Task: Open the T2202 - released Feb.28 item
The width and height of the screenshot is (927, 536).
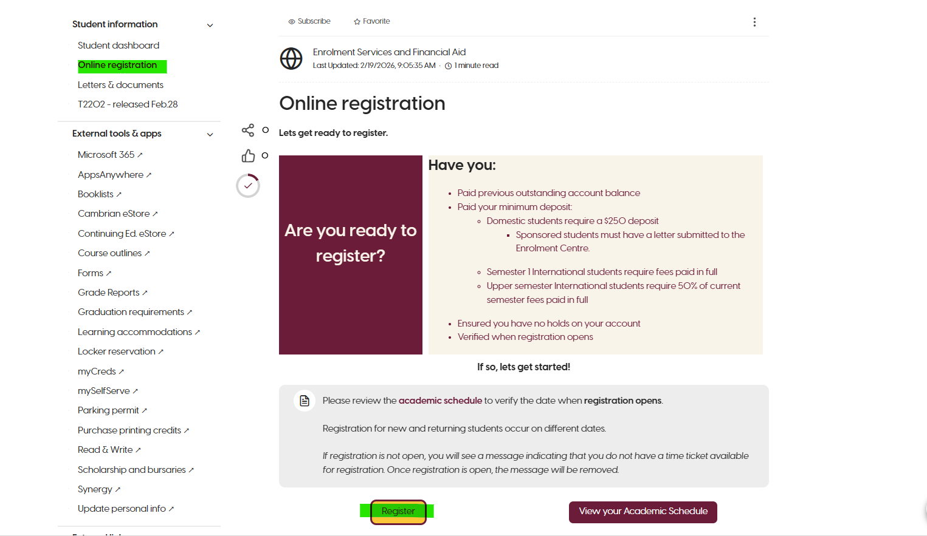Action: [x=128, y=104]
